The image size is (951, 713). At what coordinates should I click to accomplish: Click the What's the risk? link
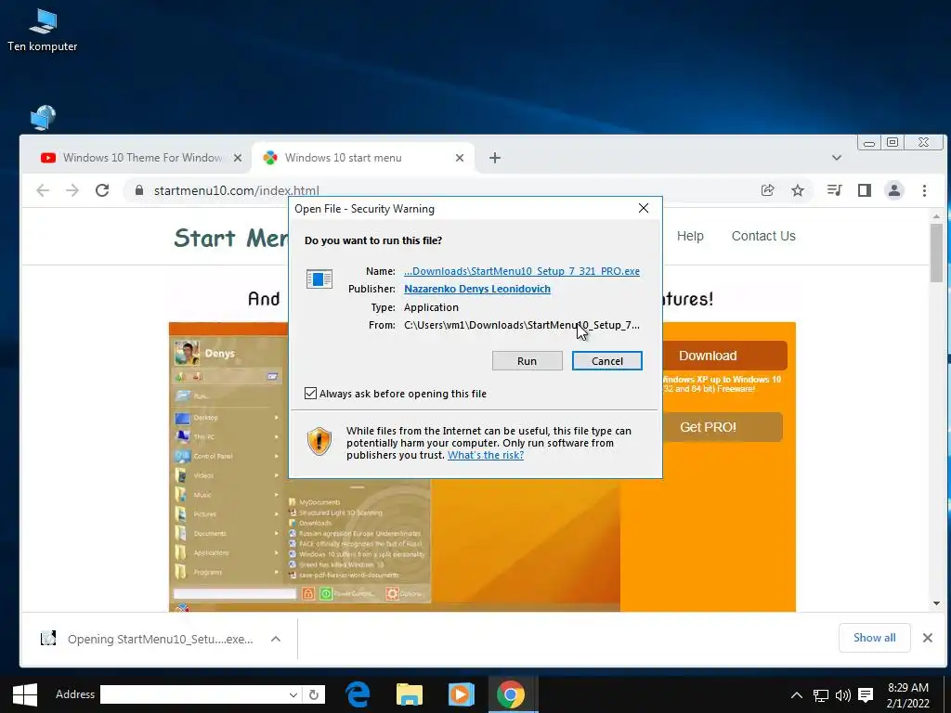click(485, 455)
